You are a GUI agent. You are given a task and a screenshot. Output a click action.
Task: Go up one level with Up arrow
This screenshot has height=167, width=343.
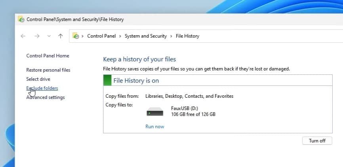click(x=60, y=36)
